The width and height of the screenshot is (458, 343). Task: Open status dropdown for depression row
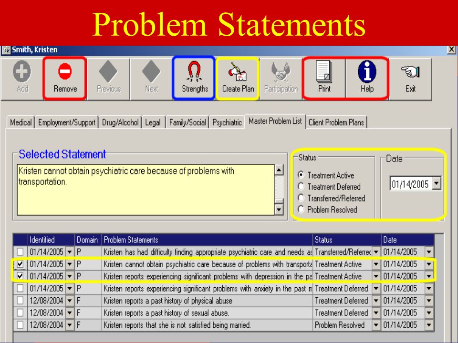pyautogui.click(x=376, y=276)
